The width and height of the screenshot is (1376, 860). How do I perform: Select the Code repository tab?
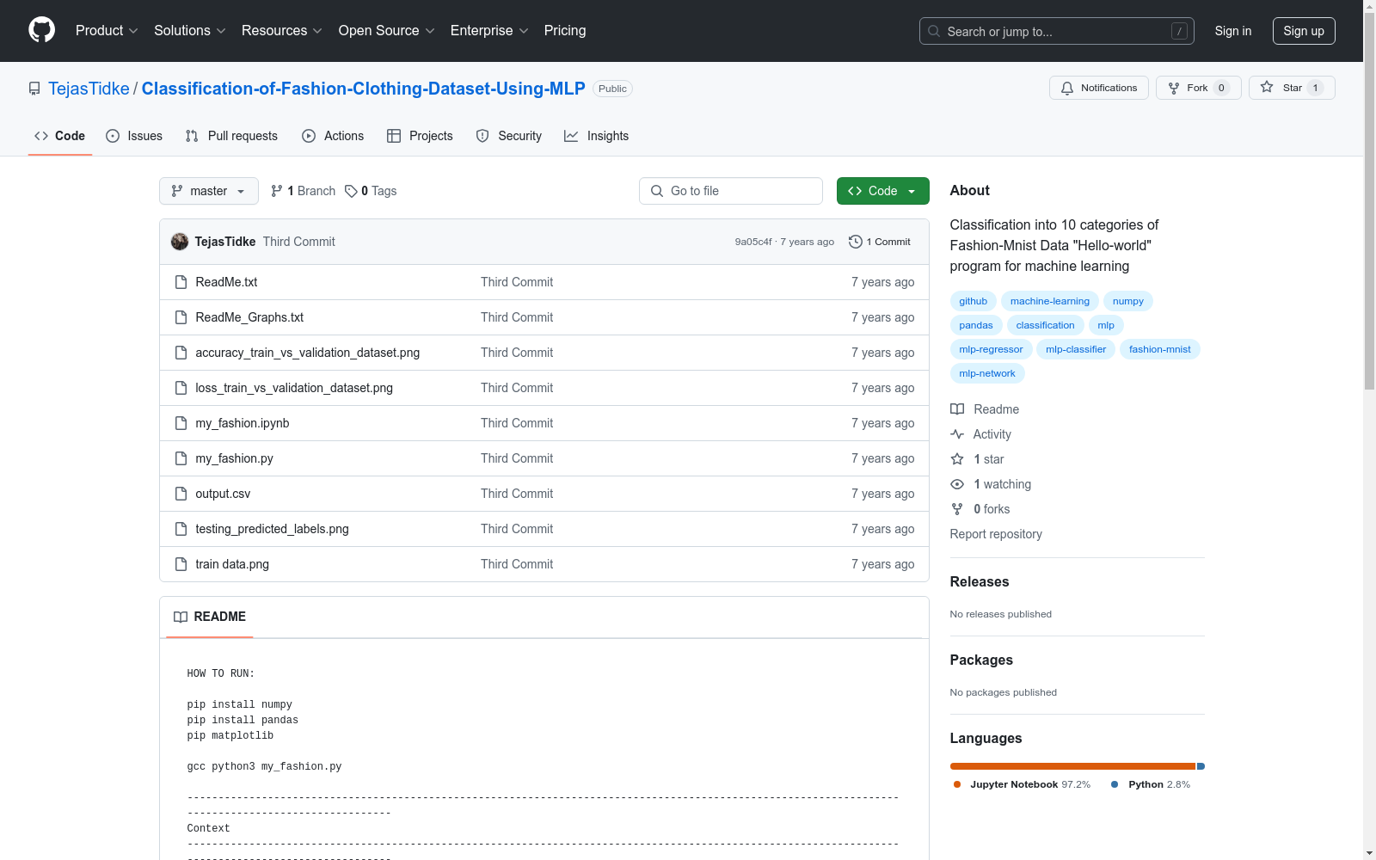pos(60,136)
